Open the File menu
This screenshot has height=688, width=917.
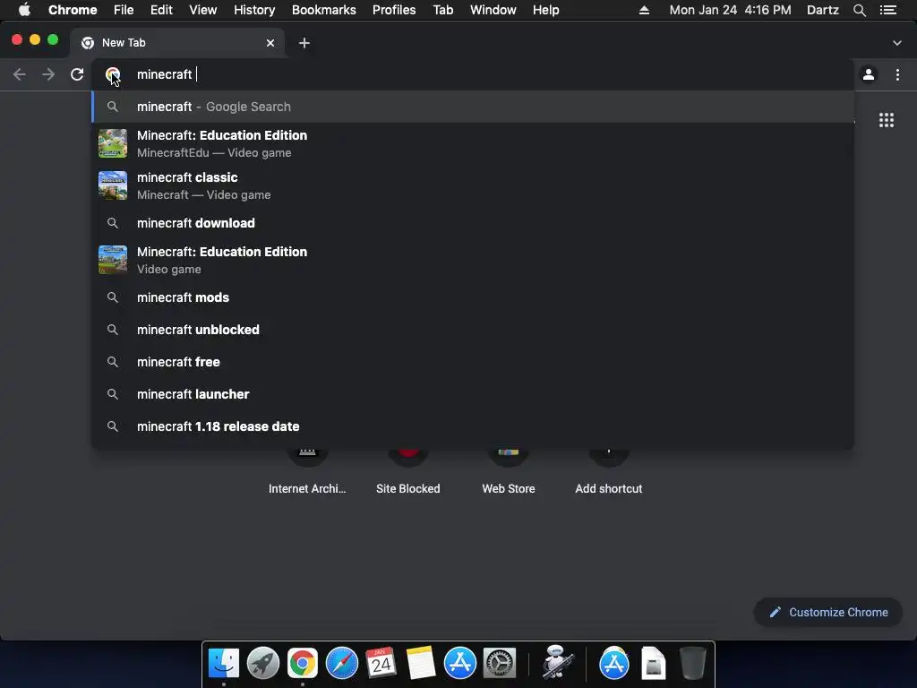tap(124, 10)
